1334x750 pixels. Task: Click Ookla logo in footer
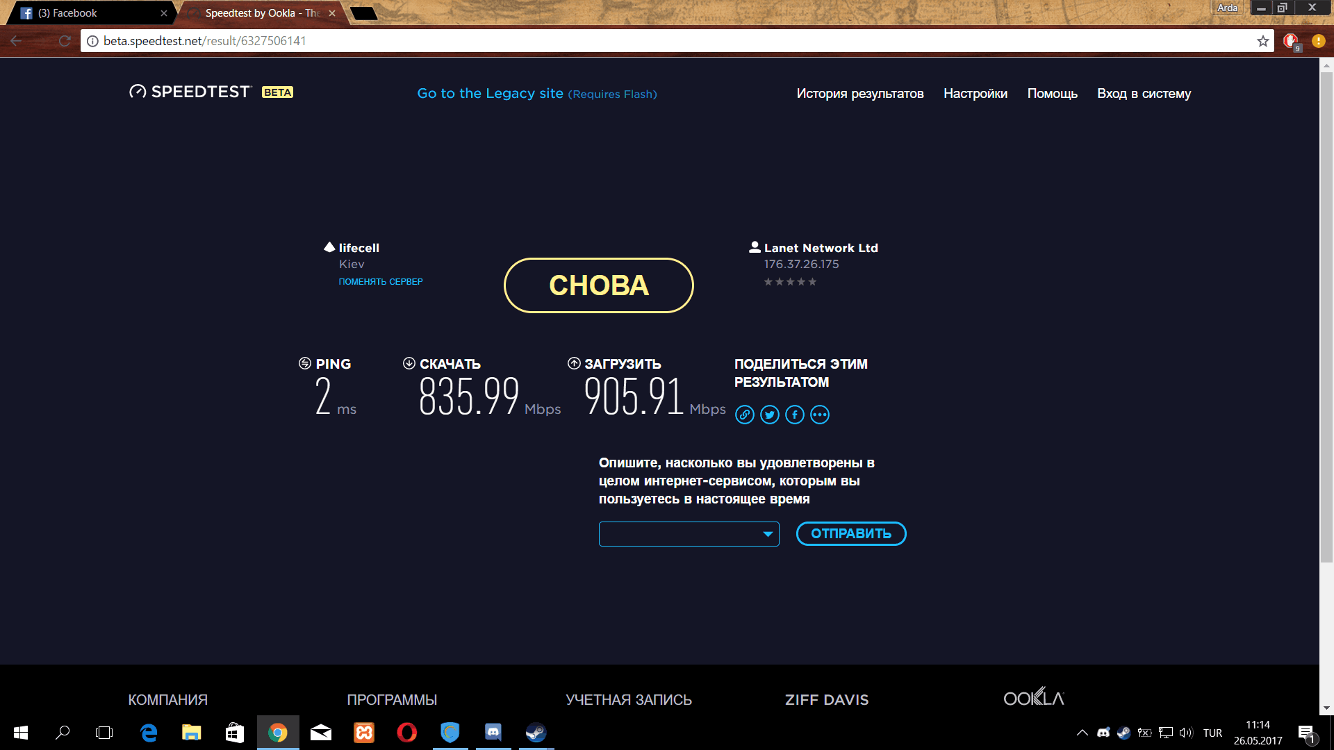point(1034,697)
